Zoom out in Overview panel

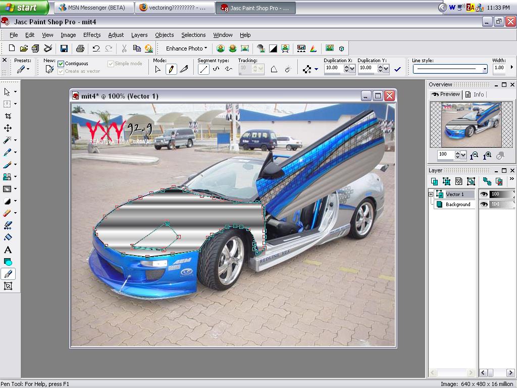[x=474, y=156]
